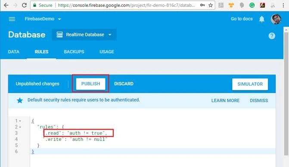Open the notifications bell
The height and width of the screenshot is (167, 289).
(262, 19)
